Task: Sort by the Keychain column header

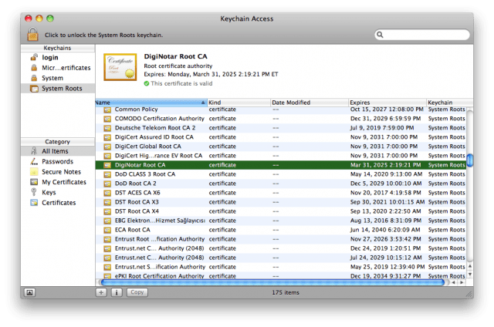Action: (449, 103)
